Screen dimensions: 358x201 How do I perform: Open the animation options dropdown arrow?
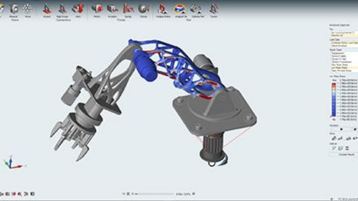click(x=355, y=129)
